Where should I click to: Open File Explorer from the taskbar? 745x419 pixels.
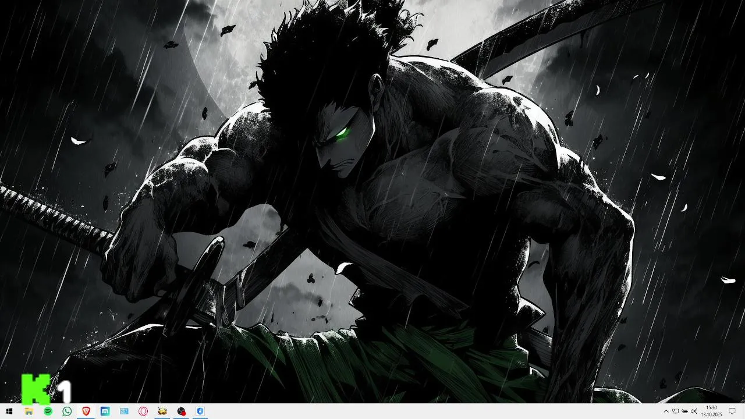pos(29,411)
